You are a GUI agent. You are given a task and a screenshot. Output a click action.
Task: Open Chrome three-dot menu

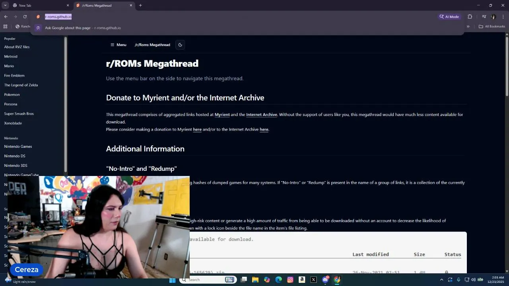[503, 17]
